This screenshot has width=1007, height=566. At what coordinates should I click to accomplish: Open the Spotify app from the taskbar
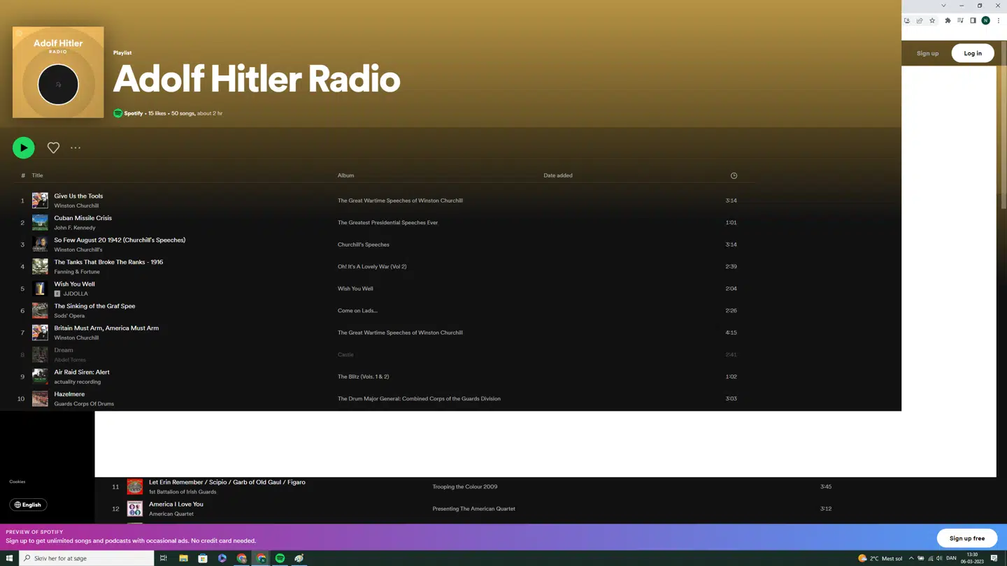point(279,558)
